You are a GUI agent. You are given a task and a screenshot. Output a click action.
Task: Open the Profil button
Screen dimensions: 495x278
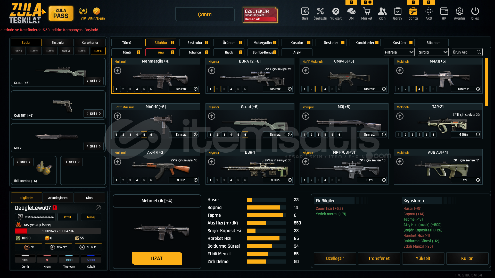[67, 217]
